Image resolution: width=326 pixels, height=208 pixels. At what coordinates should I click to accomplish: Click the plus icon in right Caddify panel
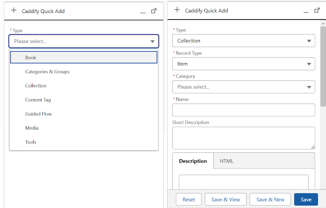click(177, 10)
